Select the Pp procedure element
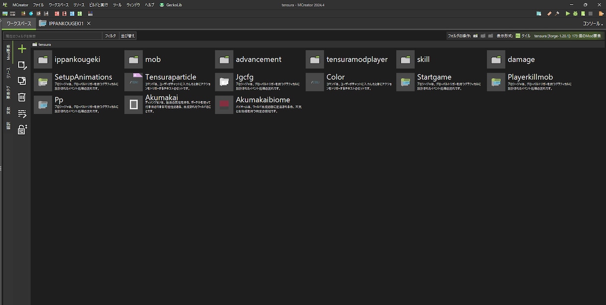 click(x=77, y=104)
